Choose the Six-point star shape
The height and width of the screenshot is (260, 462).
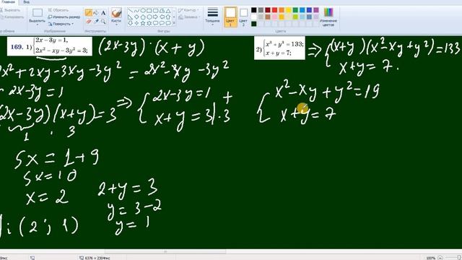149,23
